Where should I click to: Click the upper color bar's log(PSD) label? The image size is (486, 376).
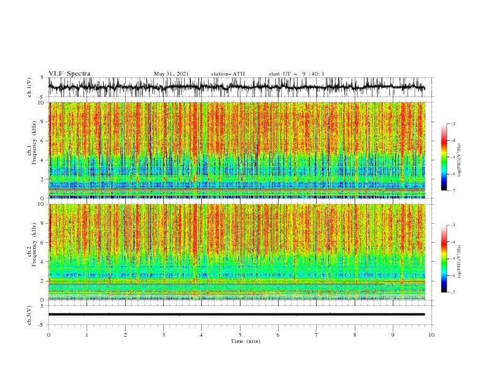click(x=459, y=160)
